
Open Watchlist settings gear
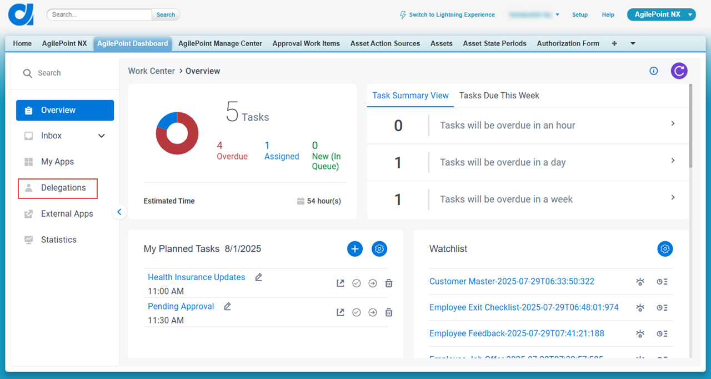click(x=665, y=249)
